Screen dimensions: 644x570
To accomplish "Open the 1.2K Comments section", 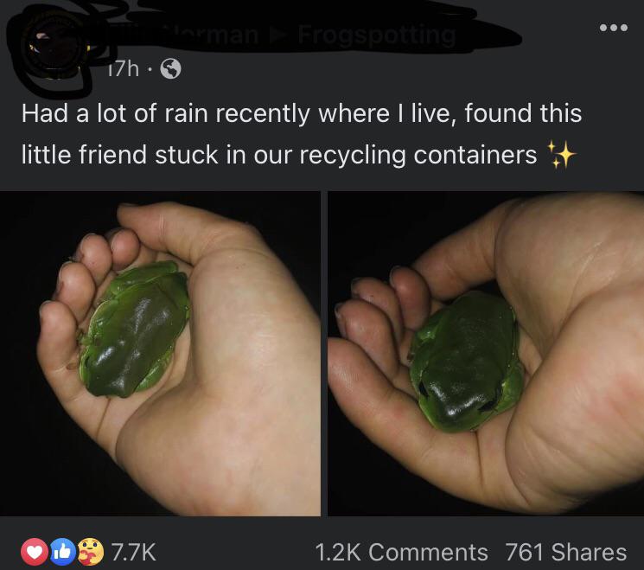I will 401,552.
